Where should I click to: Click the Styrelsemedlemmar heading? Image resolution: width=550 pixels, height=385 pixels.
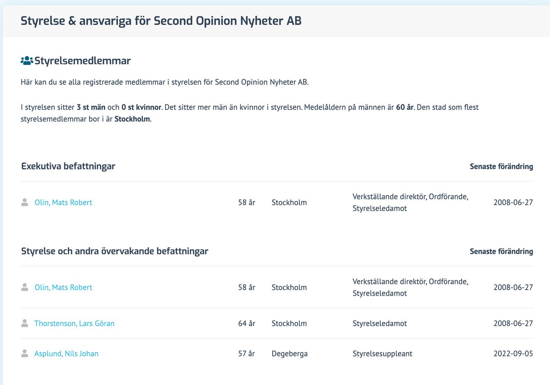(82, 60)
